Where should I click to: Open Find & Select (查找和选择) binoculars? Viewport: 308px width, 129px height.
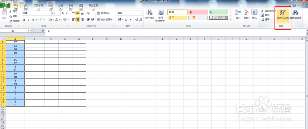tap(295, 16)
